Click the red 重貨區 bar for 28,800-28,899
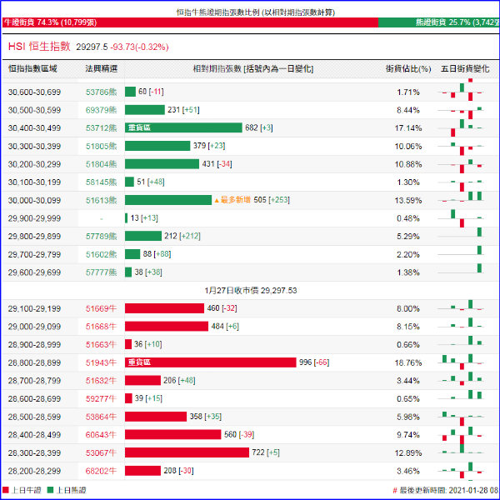 pos(211,362)
